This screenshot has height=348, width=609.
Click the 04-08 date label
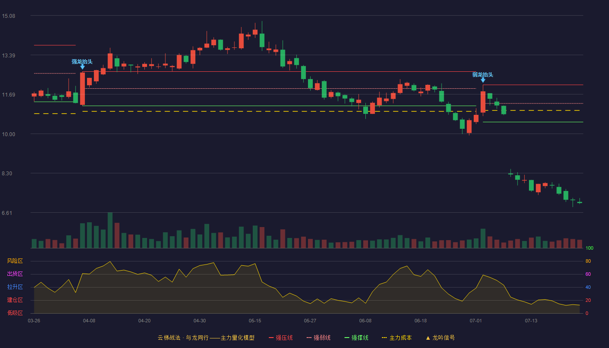(x=89, y=321)
